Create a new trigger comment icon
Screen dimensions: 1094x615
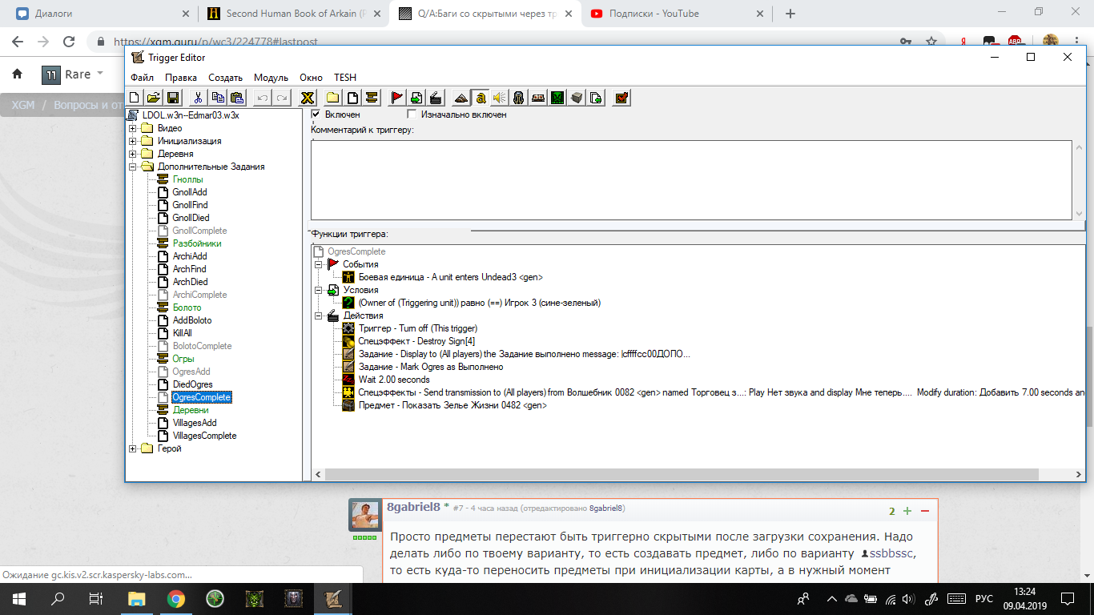[372, 98]
